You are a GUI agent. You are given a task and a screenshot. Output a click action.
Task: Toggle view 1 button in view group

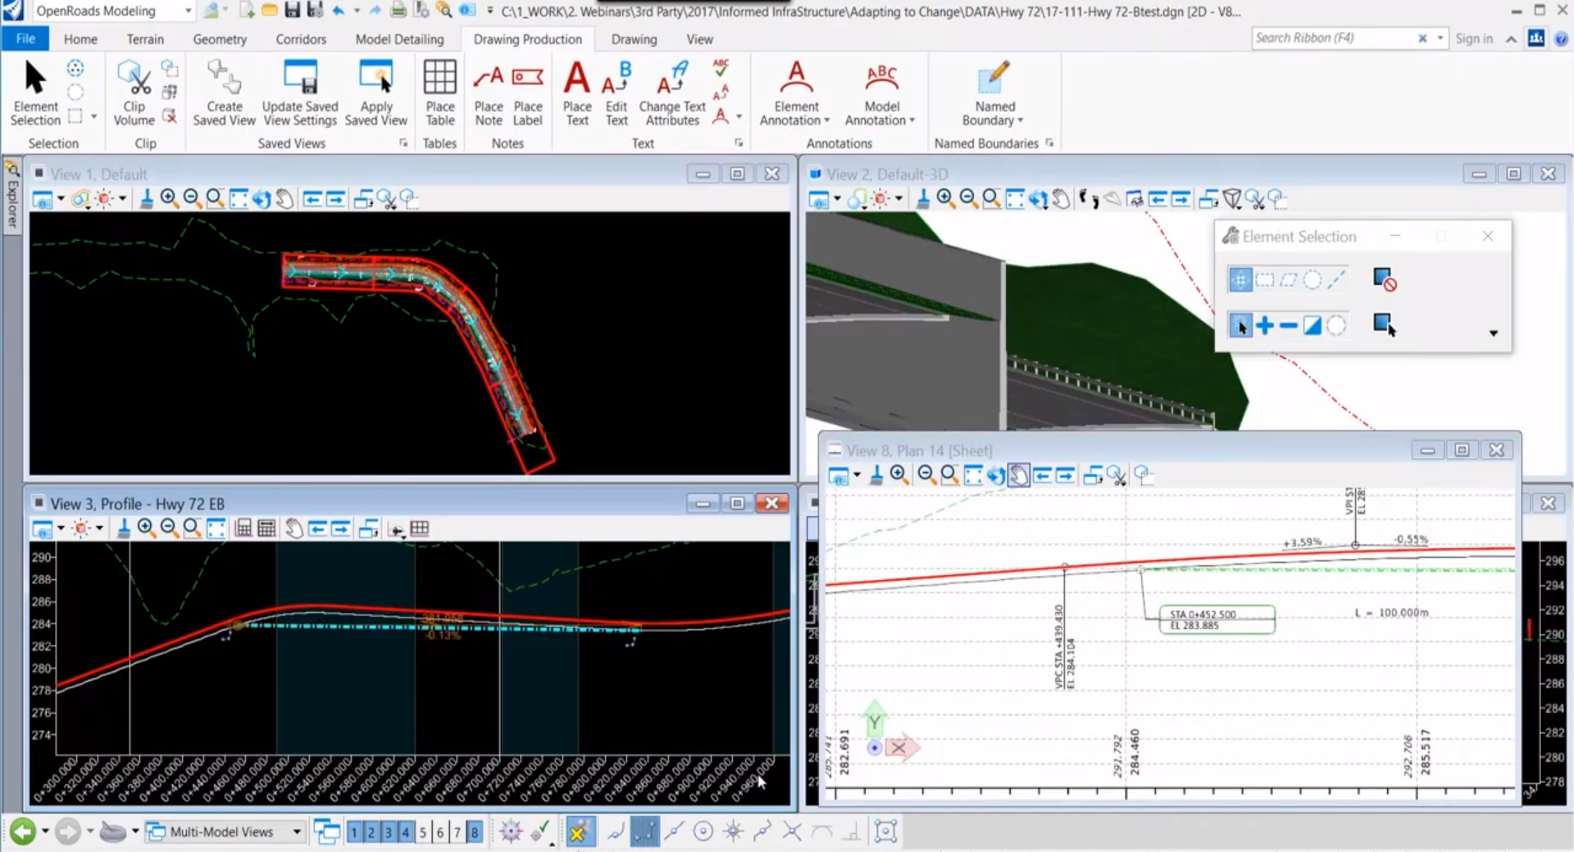tap(354, 832)
